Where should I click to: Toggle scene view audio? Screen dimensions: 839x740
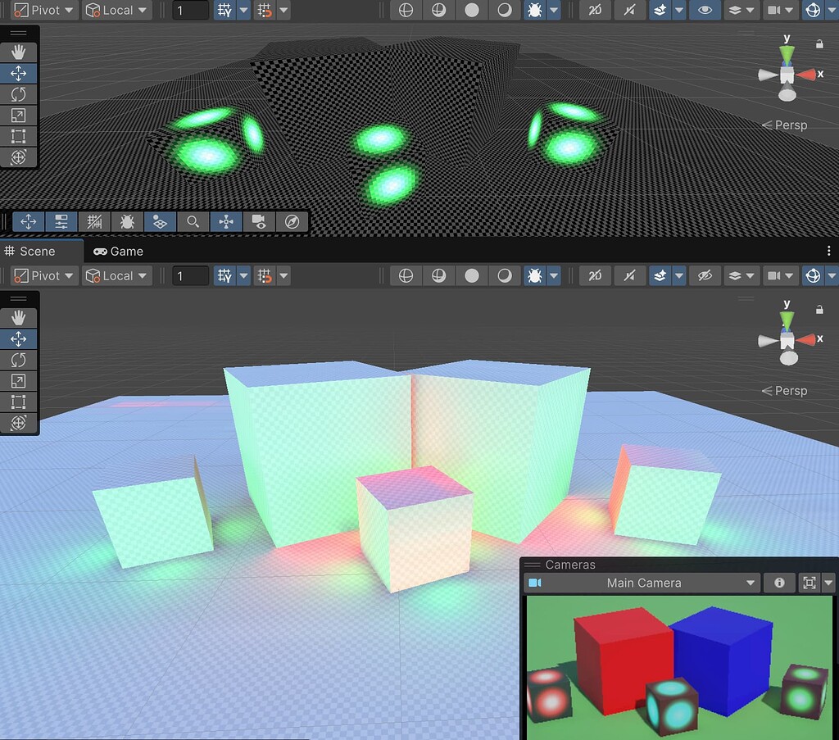630,10
